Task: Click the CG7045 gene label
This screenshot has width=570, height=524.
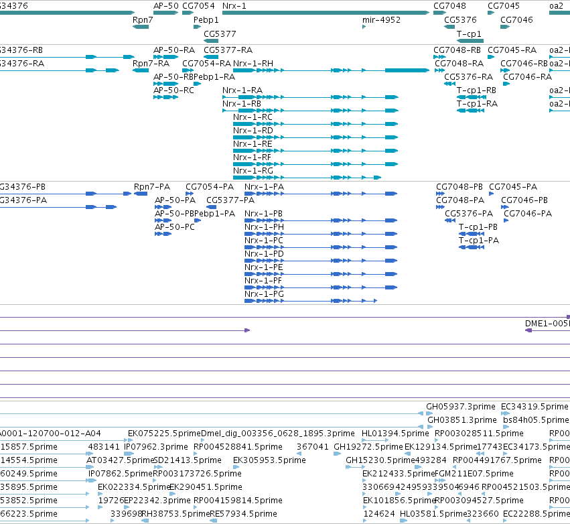Action: click(504, 6)
